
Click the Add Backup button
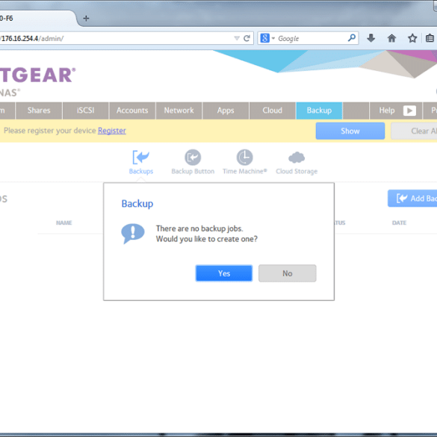click(x=412, y=199)
